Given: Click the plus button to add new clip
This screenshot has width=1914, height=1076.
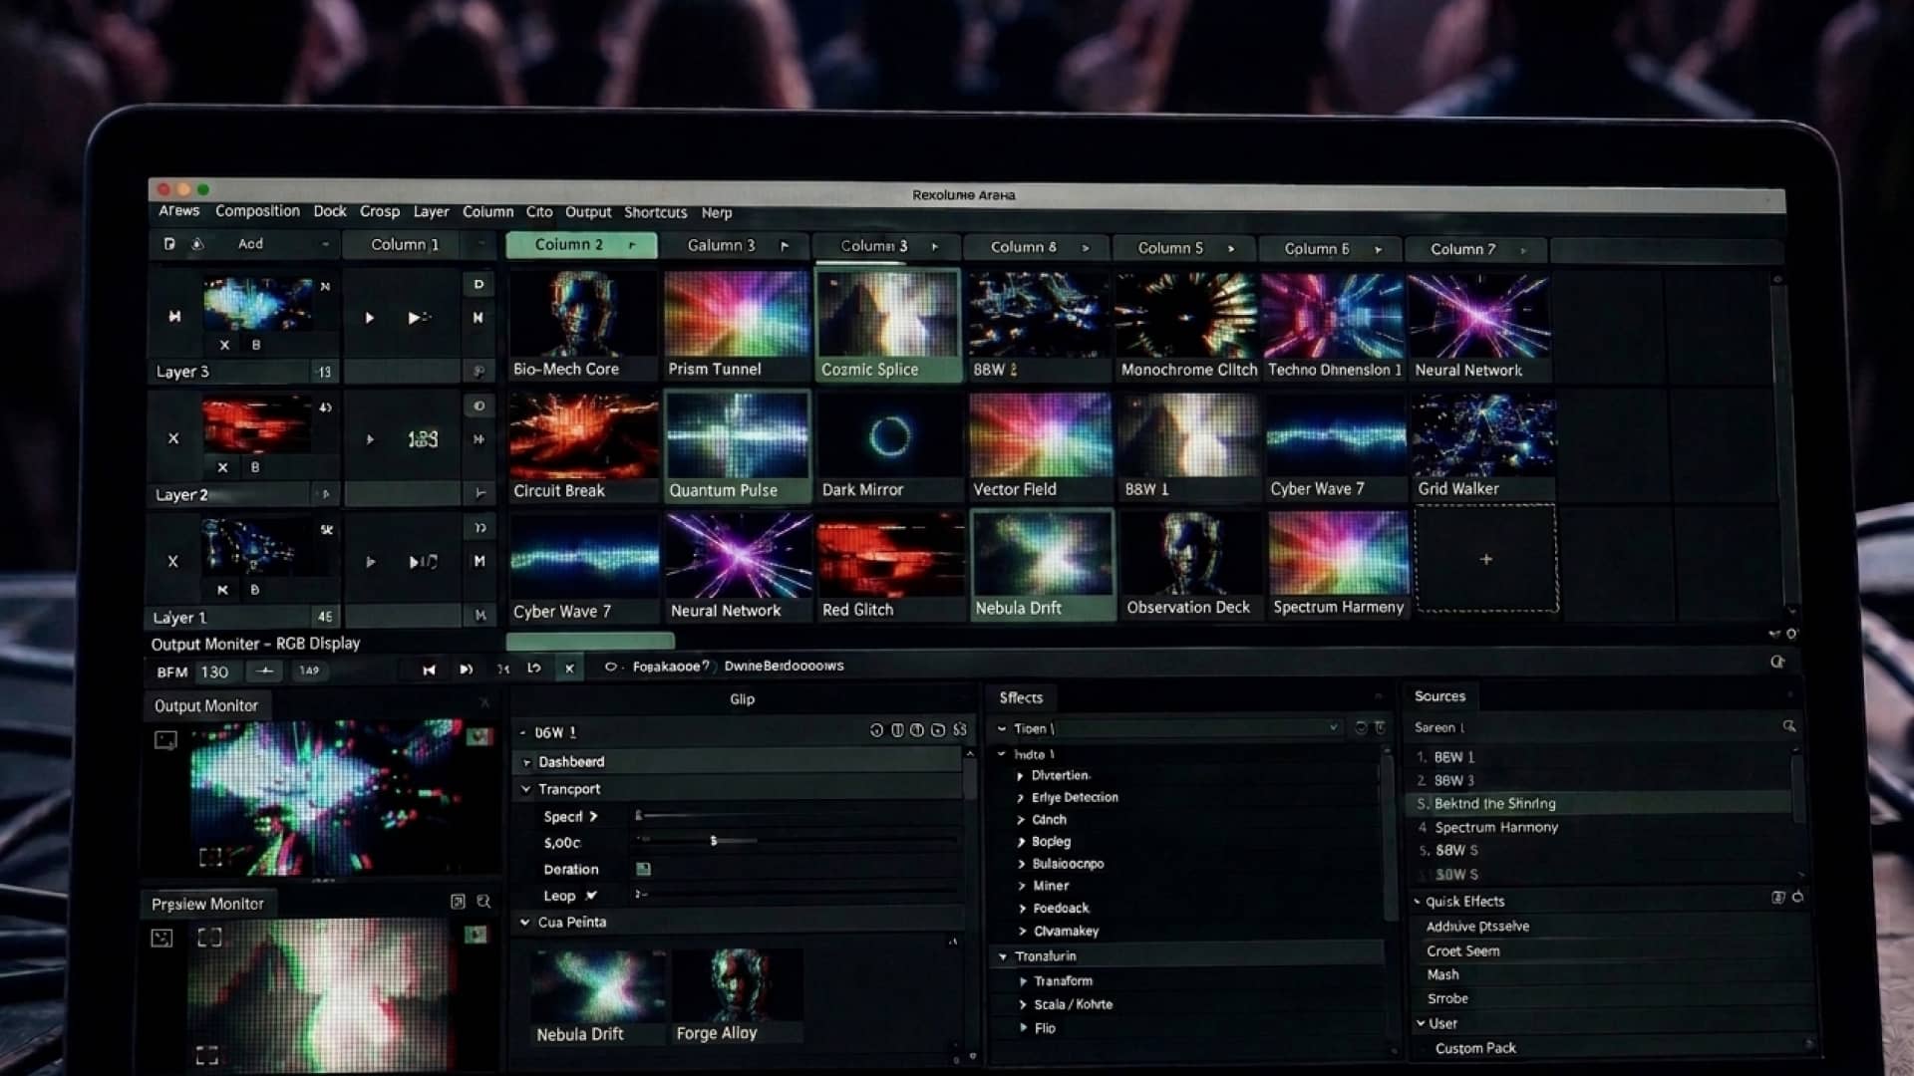Looking at the screenshot, I should [1486, 559].
